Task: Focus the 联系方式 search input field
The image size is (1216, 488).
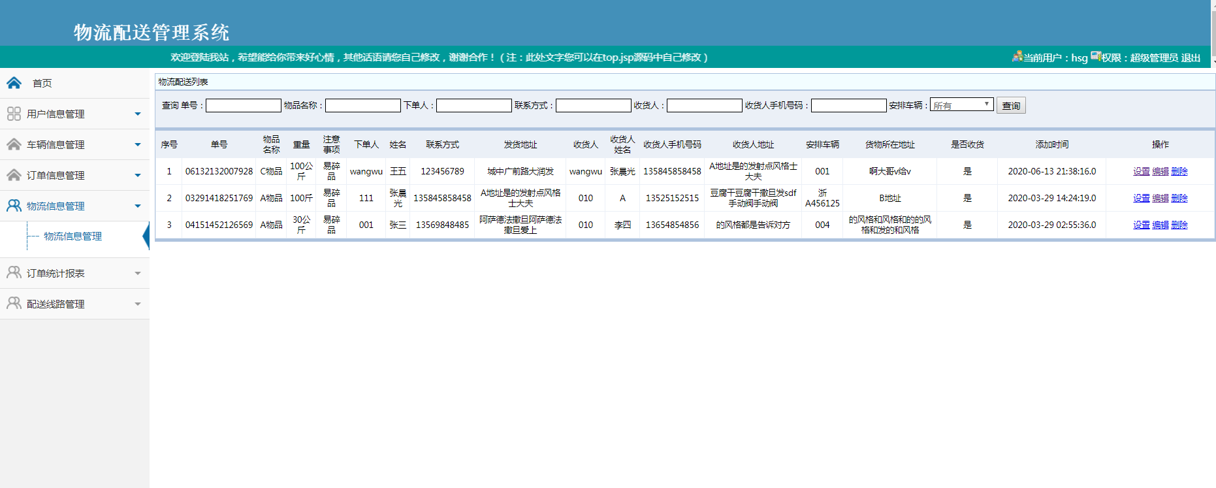Action: coord(594,105)
